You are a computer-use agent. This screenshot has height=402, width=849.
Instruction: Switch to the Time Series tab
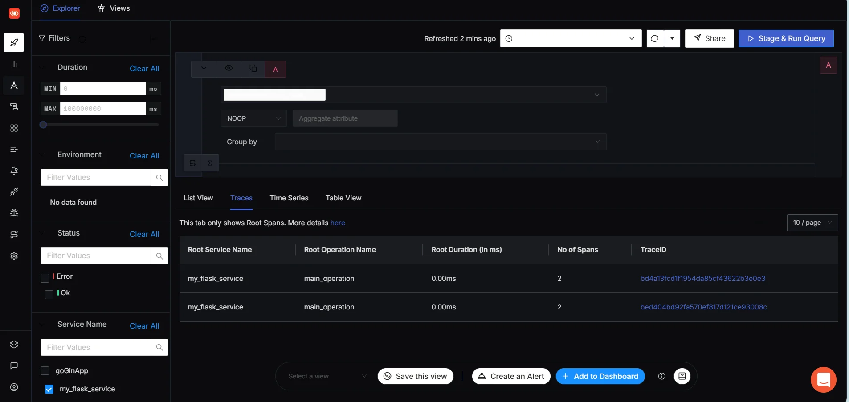pyautogui.click(x=289, y=198)
